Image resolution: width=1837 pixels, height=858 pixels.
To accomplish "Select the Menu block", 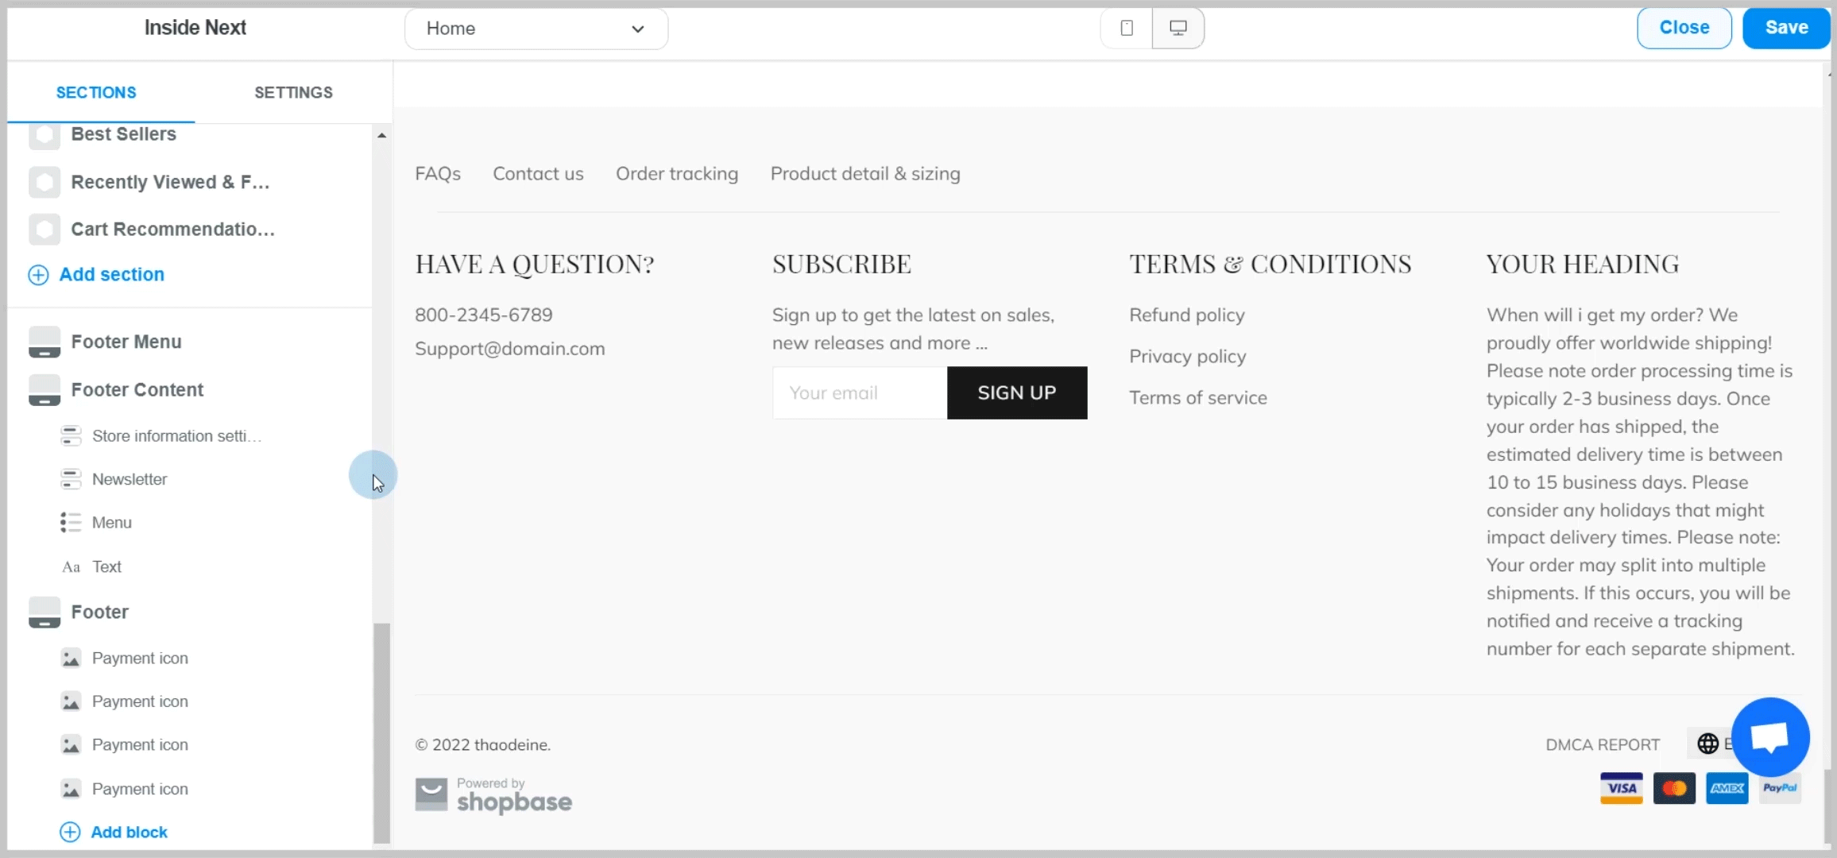I will click(x=112, y=522).
